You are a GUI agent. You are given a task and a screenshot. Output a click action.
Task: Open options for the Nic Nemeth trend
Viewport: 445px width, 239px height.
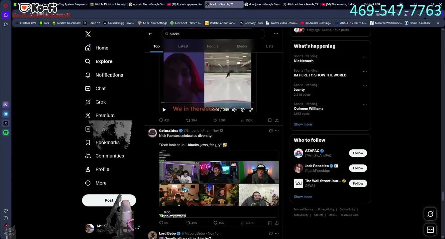365,57
